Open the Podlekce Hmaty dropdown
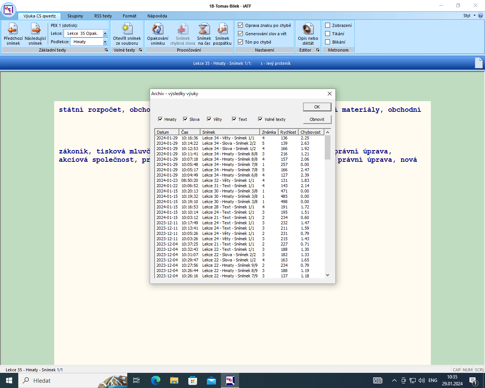485x388 pixels. tap(105, 42)
